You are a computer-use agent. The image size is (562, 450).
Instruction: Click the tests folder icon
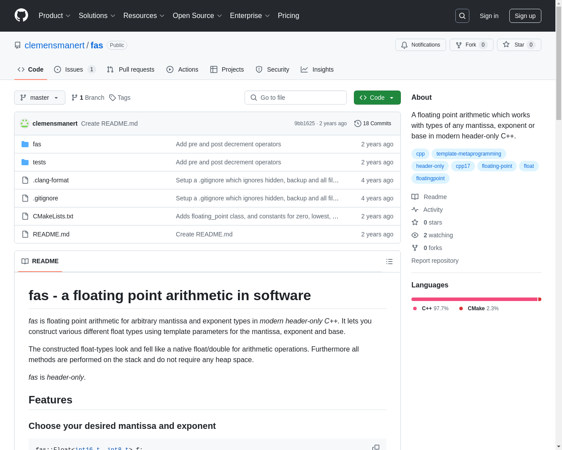click(25, 162)
